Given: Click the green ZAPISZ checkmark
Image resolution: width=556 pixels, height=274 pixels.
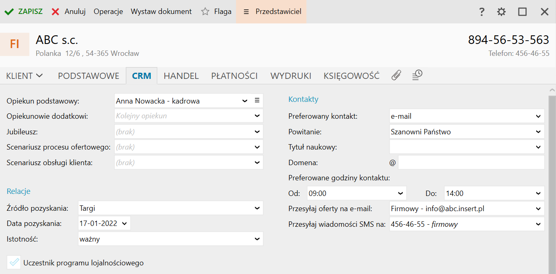Looking at the screenshot, I should coord(9,12).
